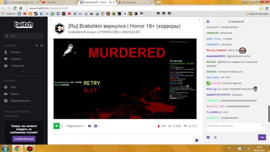
Task: Click the green heart follow button
Action: [57, 126]
